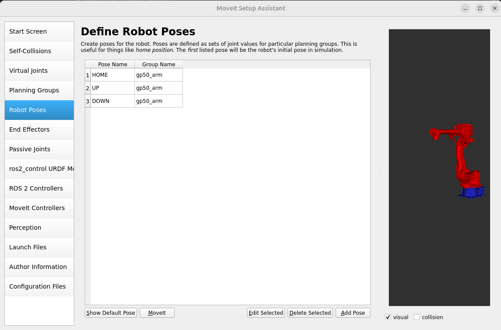
Task: Sort by the Pose Name column header
Action: point(113,65)
